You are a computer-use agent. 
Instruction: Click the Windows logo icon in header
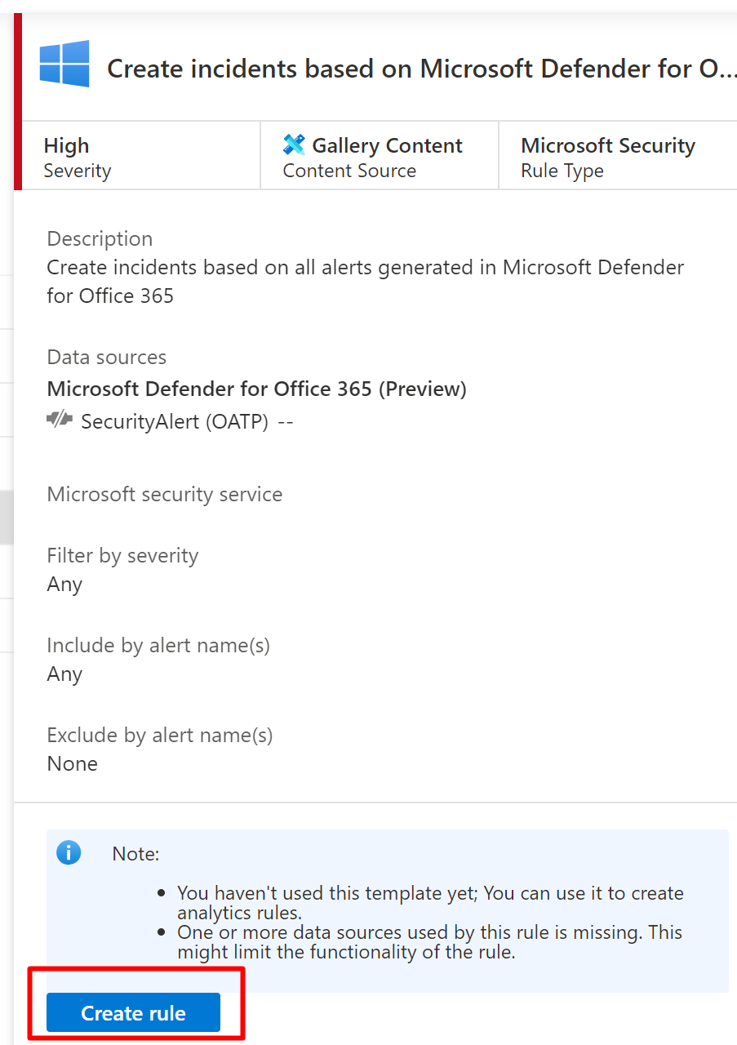64,64
